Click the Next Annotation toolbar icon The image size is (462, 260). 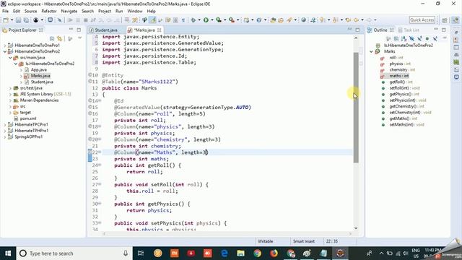coord(323,20)
